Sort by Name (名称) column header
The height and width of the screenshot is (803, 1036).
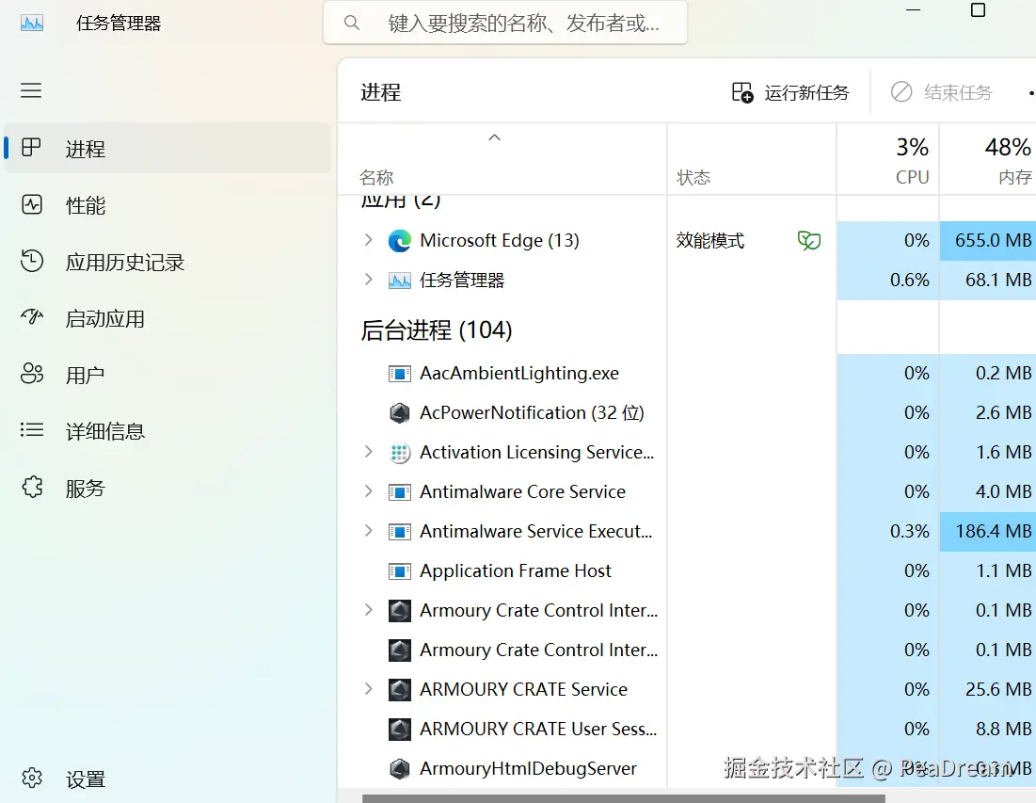click(502, 158)
